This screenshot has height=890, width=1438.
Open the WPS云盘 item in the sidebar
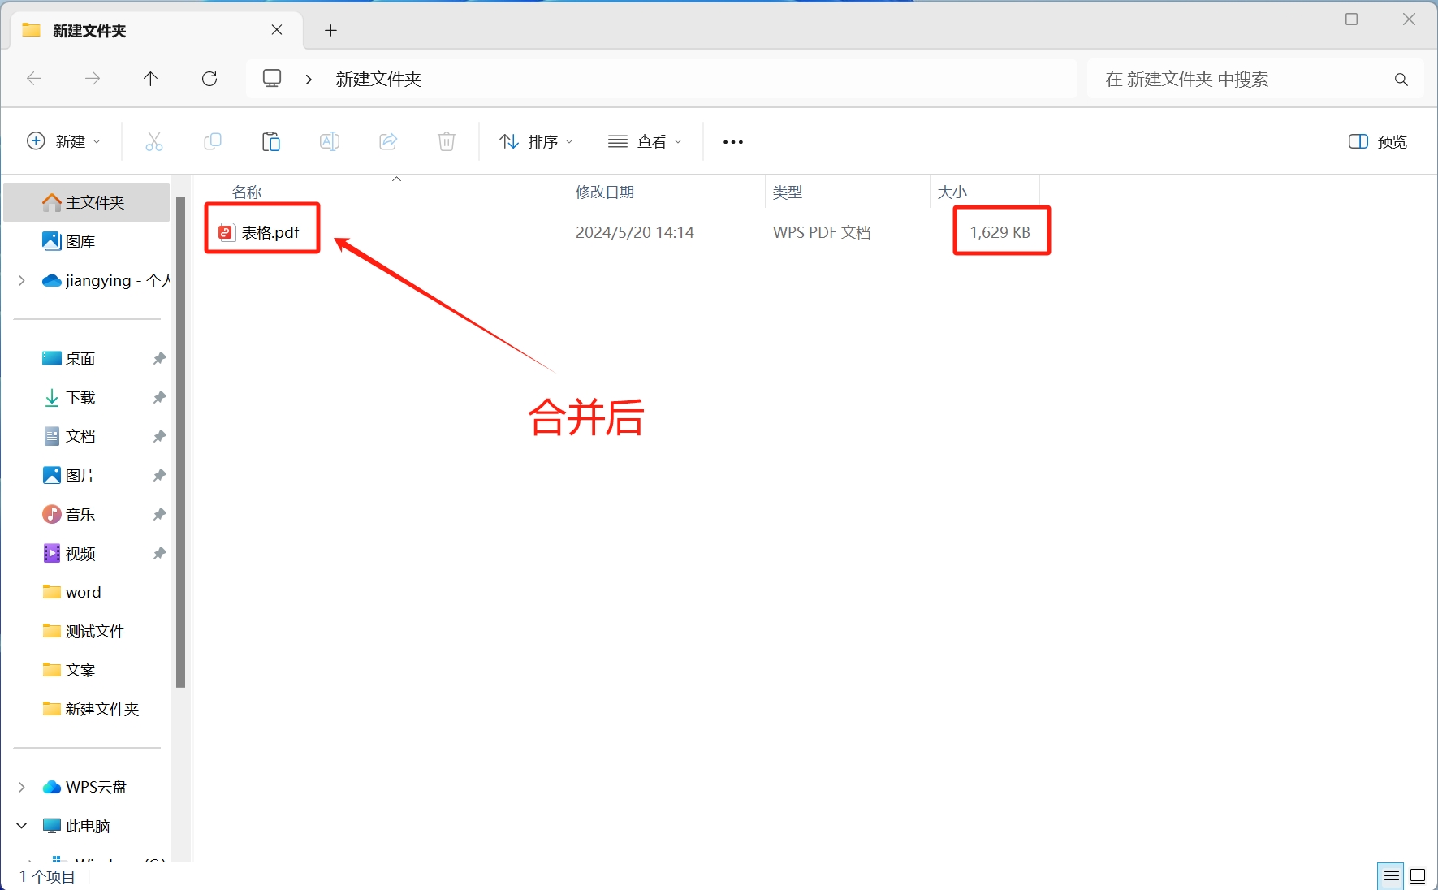(96, 786)
